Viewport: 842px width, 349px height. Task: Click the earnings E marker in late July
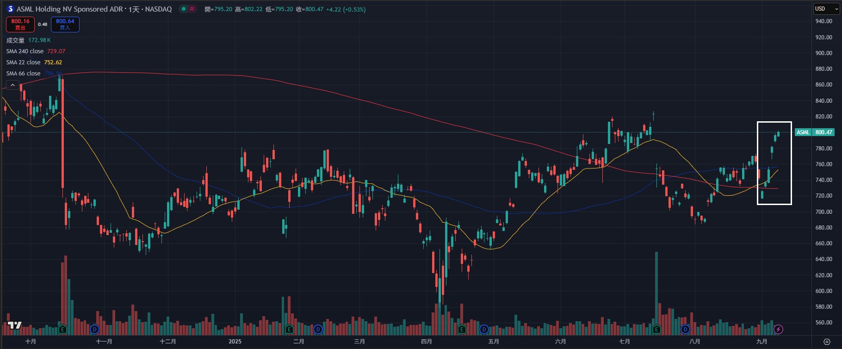click(656, 330)
